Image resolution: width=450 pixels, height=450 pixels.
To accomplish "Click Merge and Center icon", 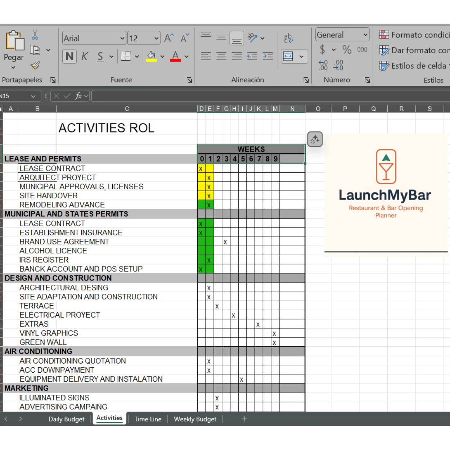I will tap(288, 57).
